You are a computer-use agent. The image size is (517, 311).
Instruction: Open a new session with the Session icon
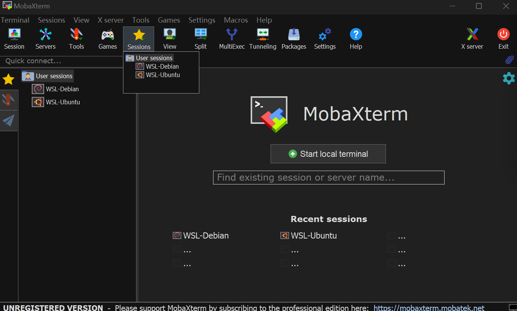[14, 38]
